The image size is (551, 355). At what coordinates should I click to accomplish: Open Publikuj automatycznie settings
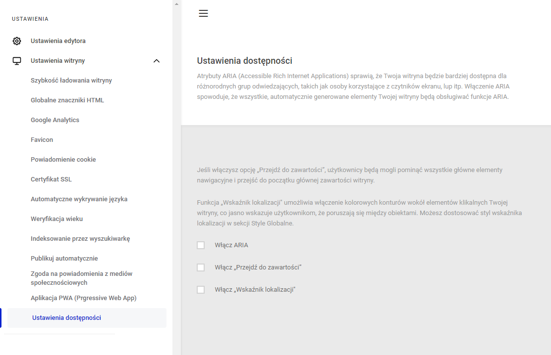point(64,259)
